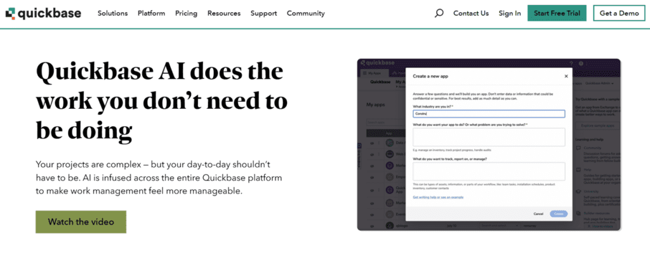Screen dimensions: 650x258
Task: Click Create in the new app dialog
Action: click(x=559, y=214)
